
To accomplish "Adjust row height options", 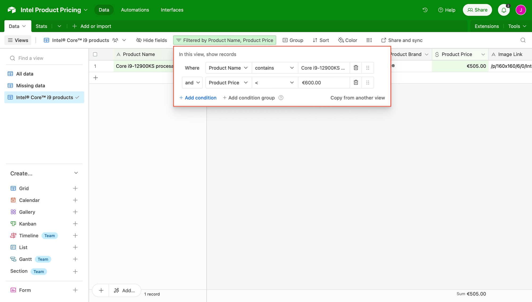I will [x=369, y=40].
